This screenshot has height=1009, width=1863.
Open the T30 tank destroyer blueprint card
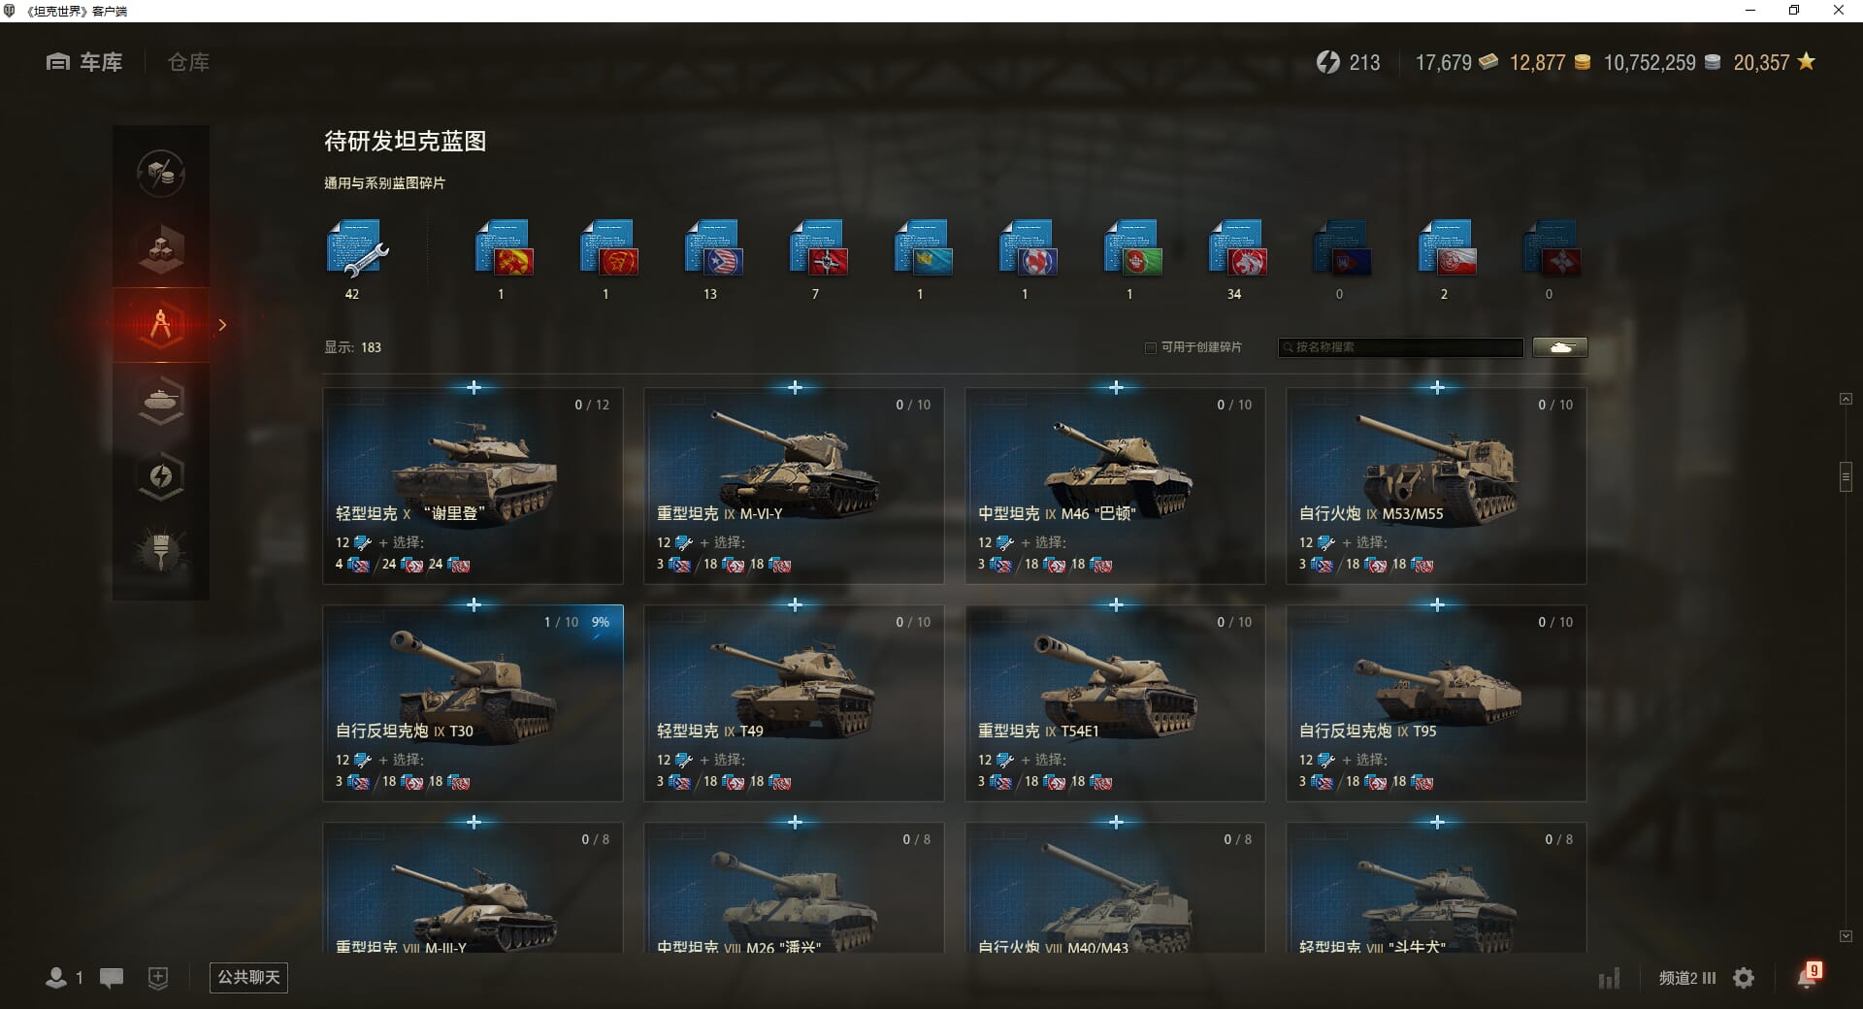point(473,703)
